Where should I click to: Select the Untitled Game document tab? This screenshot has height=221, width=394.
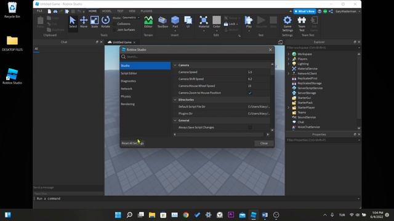click(122, 42)
